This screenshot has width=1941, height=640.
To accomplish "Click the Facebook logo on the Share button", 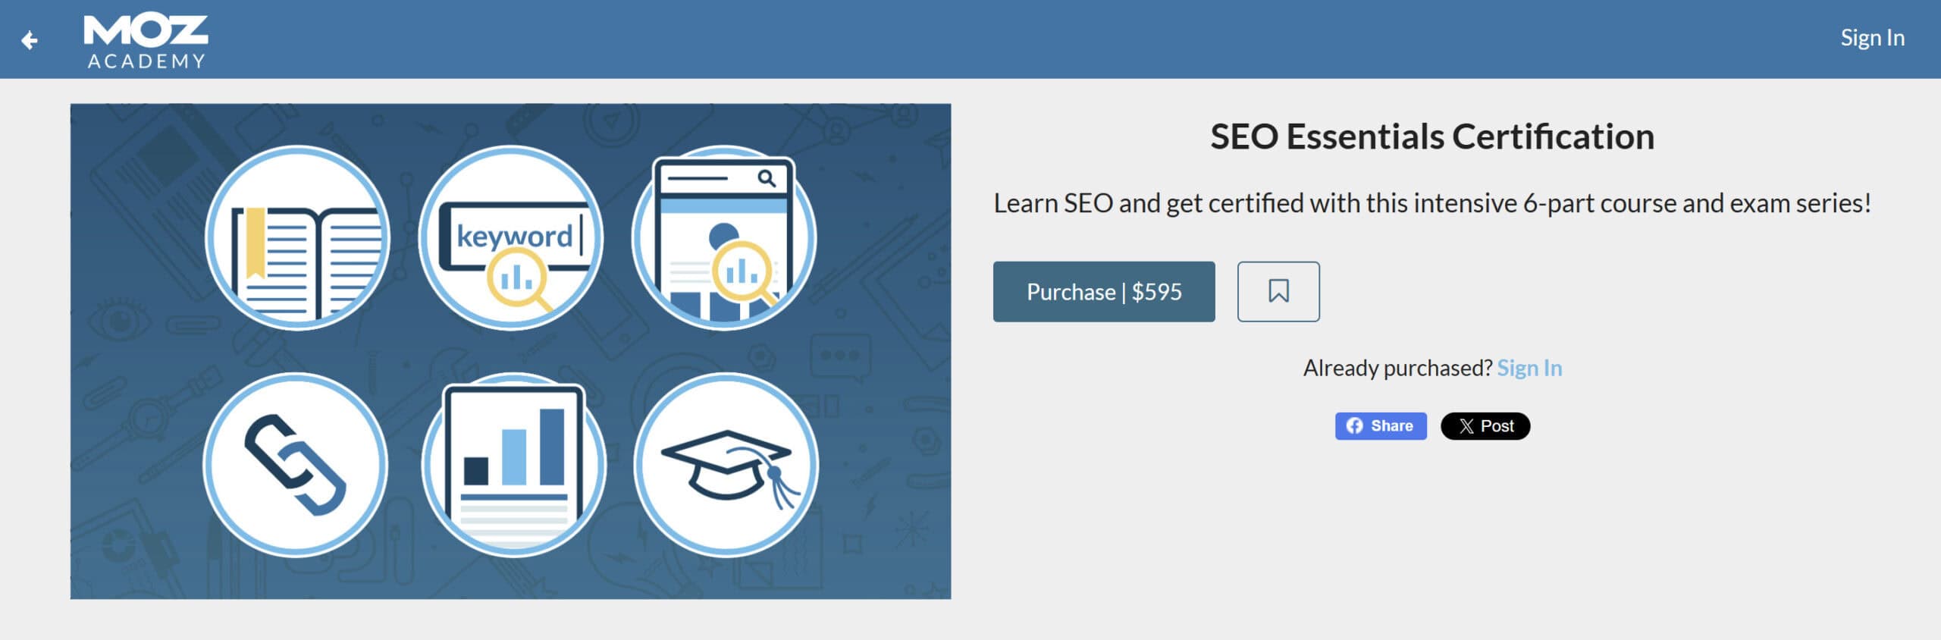I will [1356, 426].
